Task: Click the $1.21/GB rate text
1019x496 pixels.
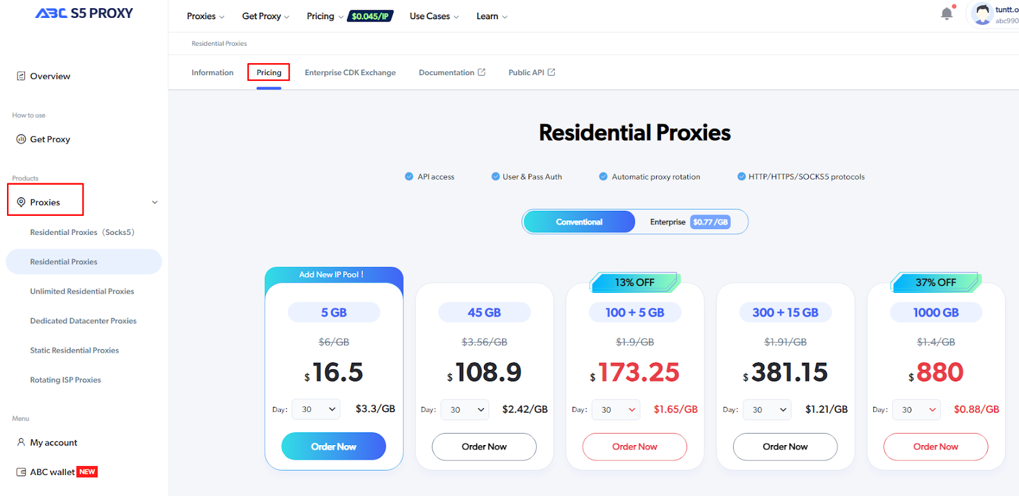Action: 826,409
